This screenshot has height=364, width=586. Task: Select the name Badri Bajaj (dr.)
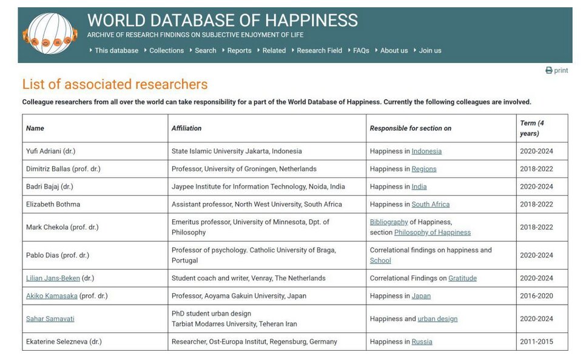coord(50,187)
